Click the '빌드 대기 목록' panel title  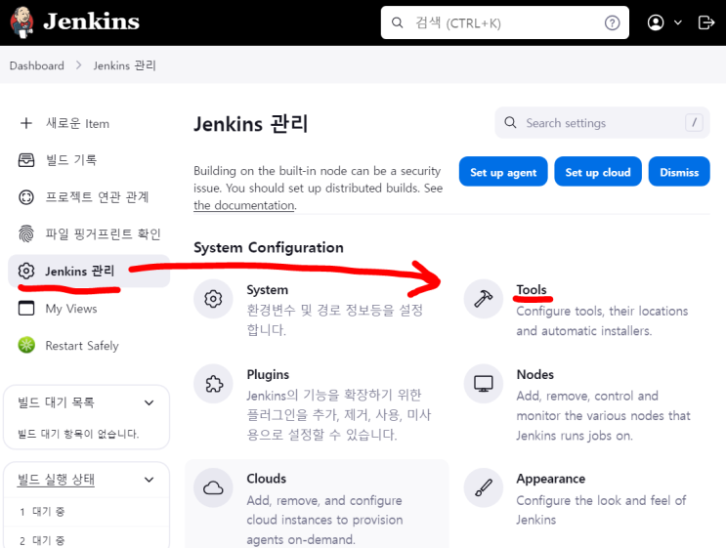(56, 402)
